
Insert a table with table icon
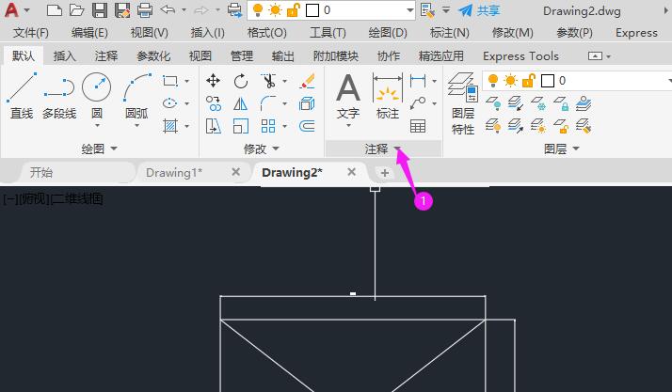coord(418,126)
